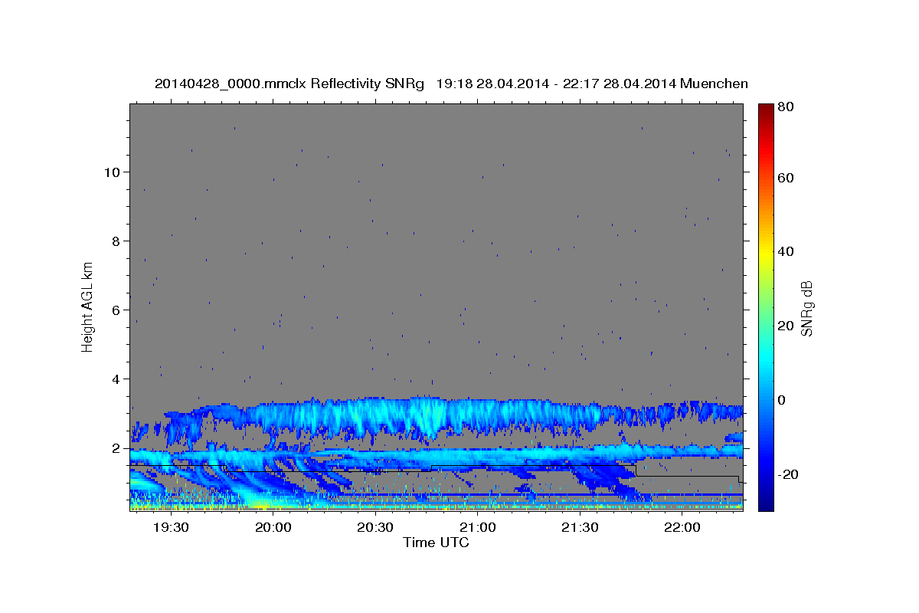Click the height axis label 8
919x613 pixels.
[x=116, y=241]
